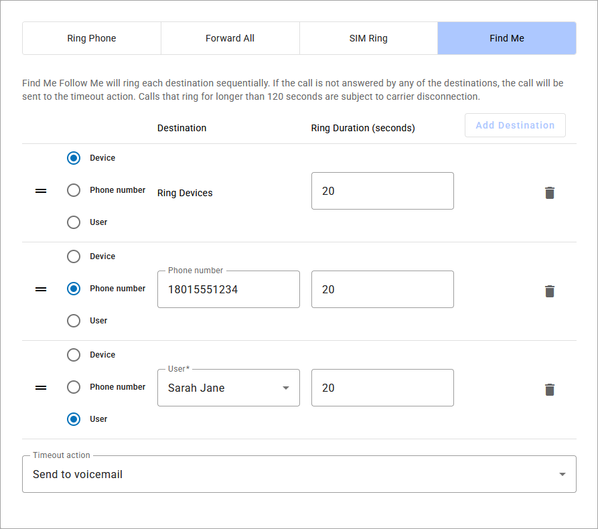This screenshot has height=529, width=598.
Task: Switch to the Forward All tab
Action: coord(230,38)
